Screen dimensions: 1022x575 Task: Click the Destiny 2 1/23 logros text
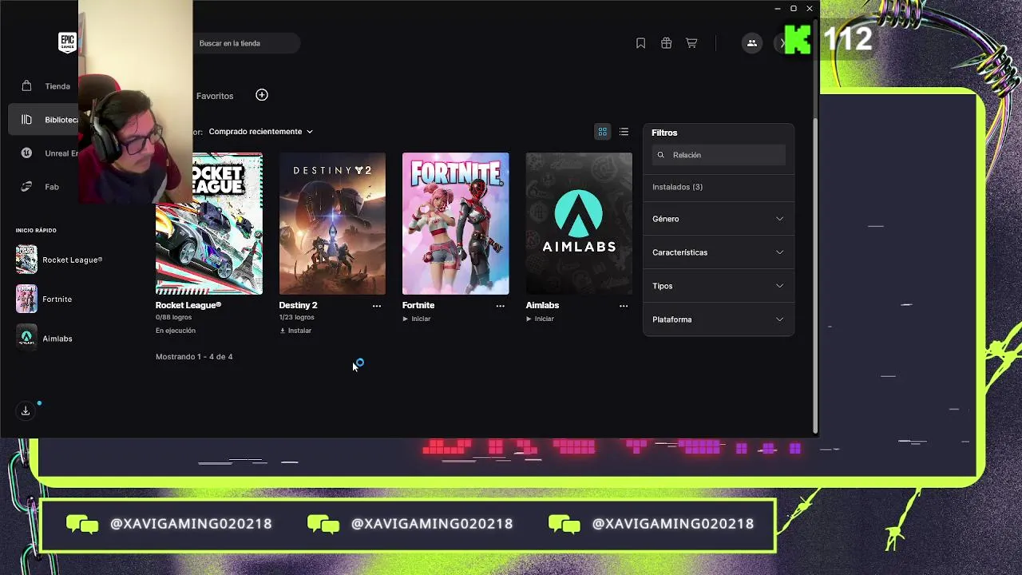coord(296,317)
